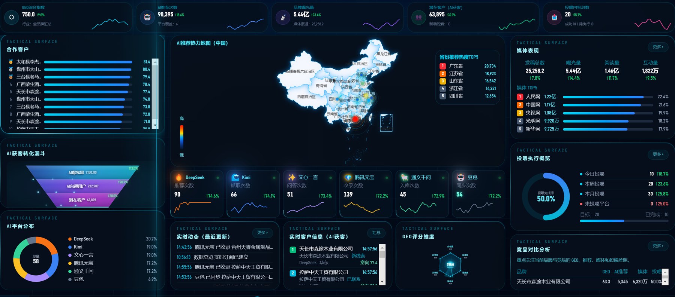The height and width of the screenshot is (297, 675).
Task: Open 更多 in the 投喂执行概览 panel
Action: [x=658, y=154]
